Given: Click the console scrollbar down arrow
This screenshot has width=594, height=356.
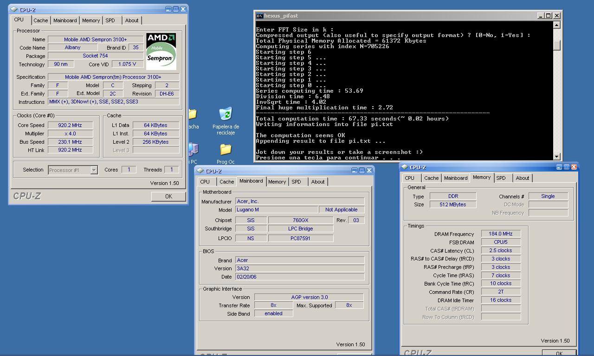Looking at the screenshot, I should (557, 157).
